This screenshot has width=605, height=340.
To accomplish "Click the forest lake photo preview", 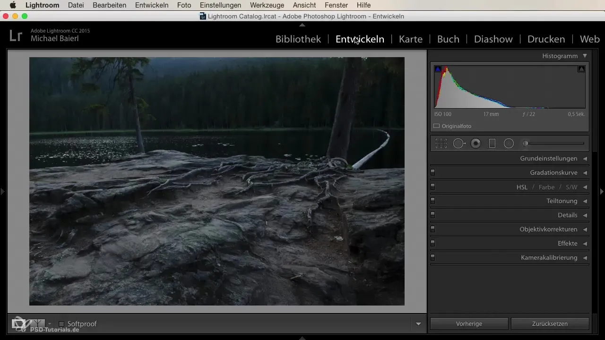I will (x=217, y=181).
